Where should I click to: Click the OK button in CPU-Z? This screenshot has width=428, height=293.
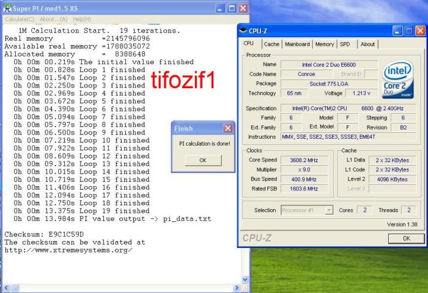[x=407, y=239]
